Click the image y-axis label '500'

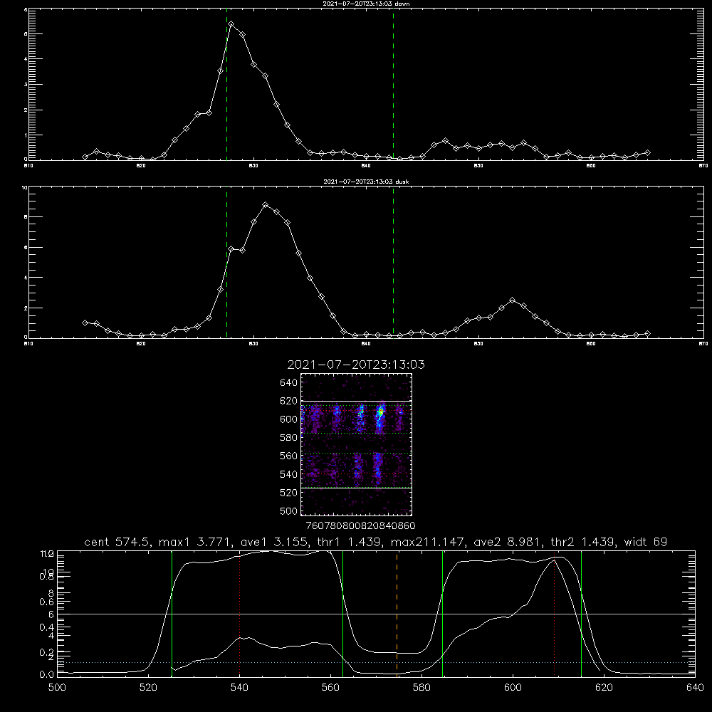click(x=289, y=511)
